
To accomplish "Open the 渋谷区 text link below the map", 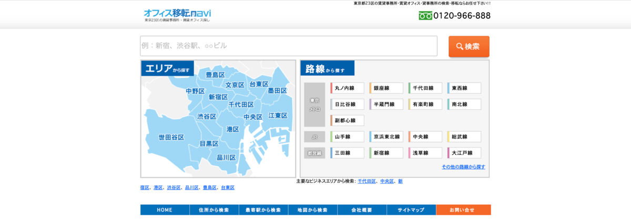I will [173, 187].
